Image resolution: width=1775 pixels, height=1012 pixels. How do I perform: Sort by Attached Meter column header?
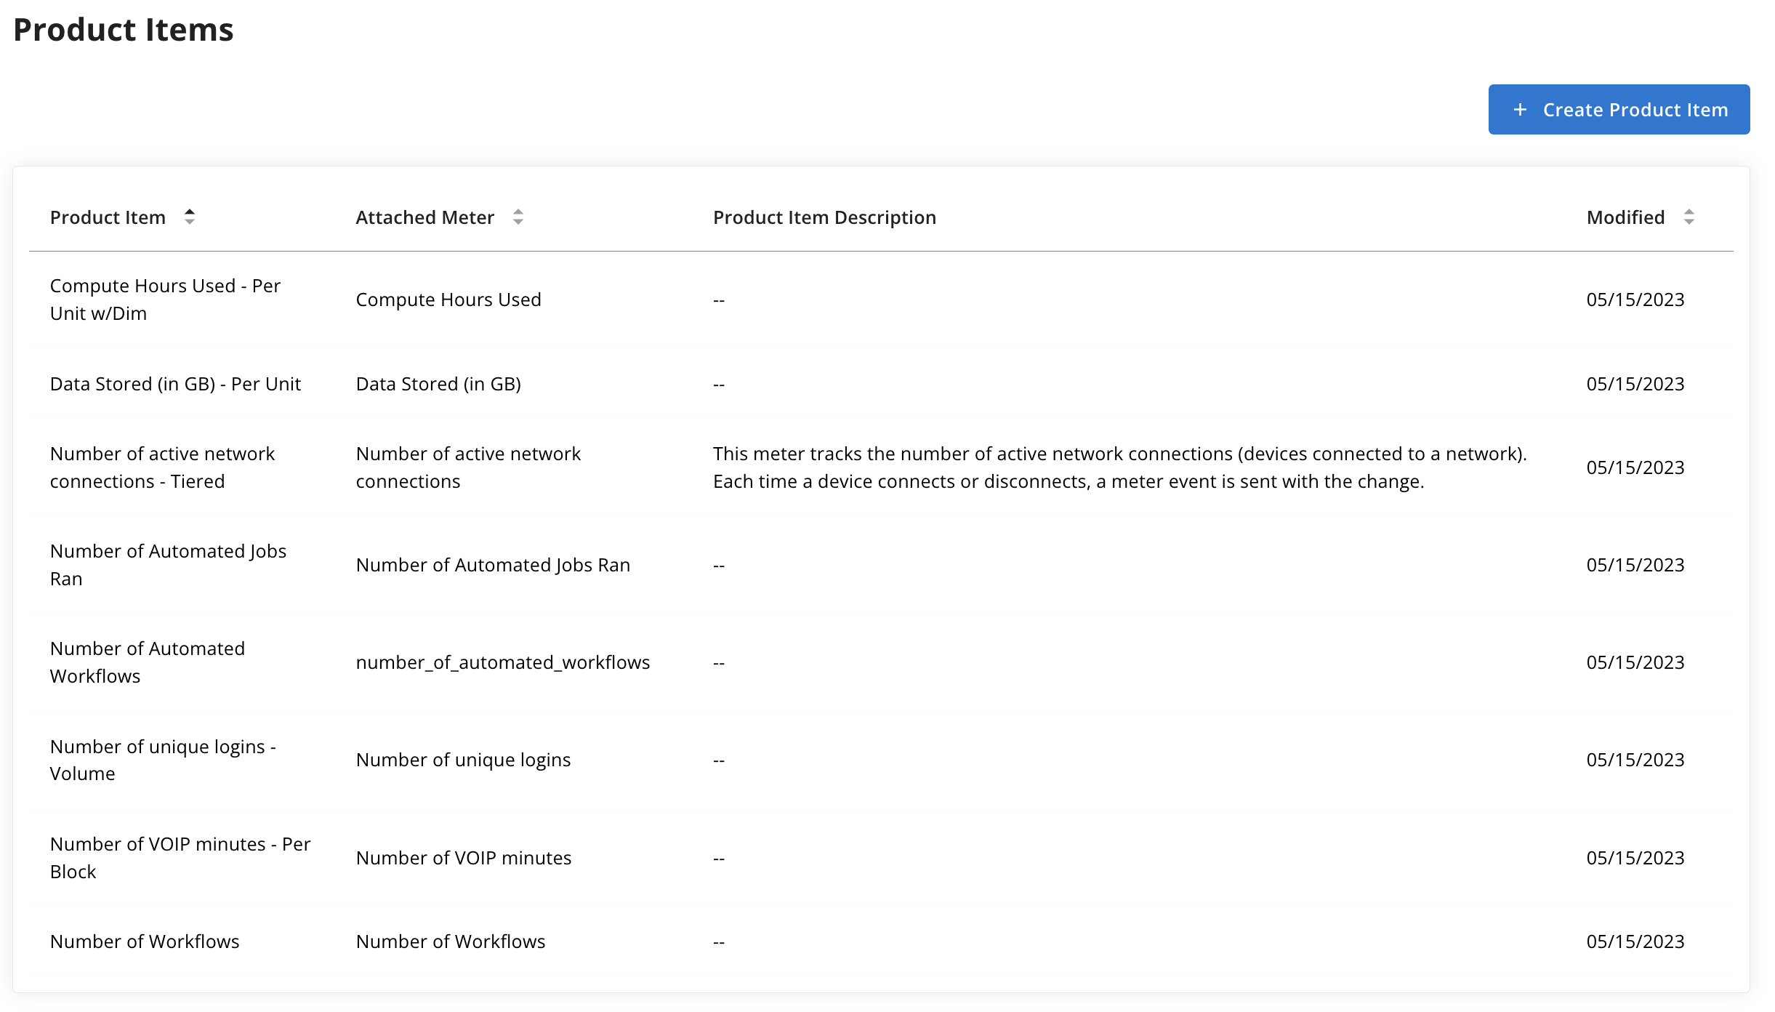coord(424,217)
